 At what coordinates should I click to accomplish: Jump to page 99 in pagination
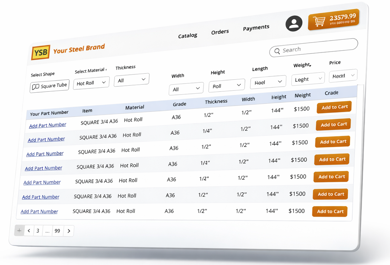[x=57, y=231]
